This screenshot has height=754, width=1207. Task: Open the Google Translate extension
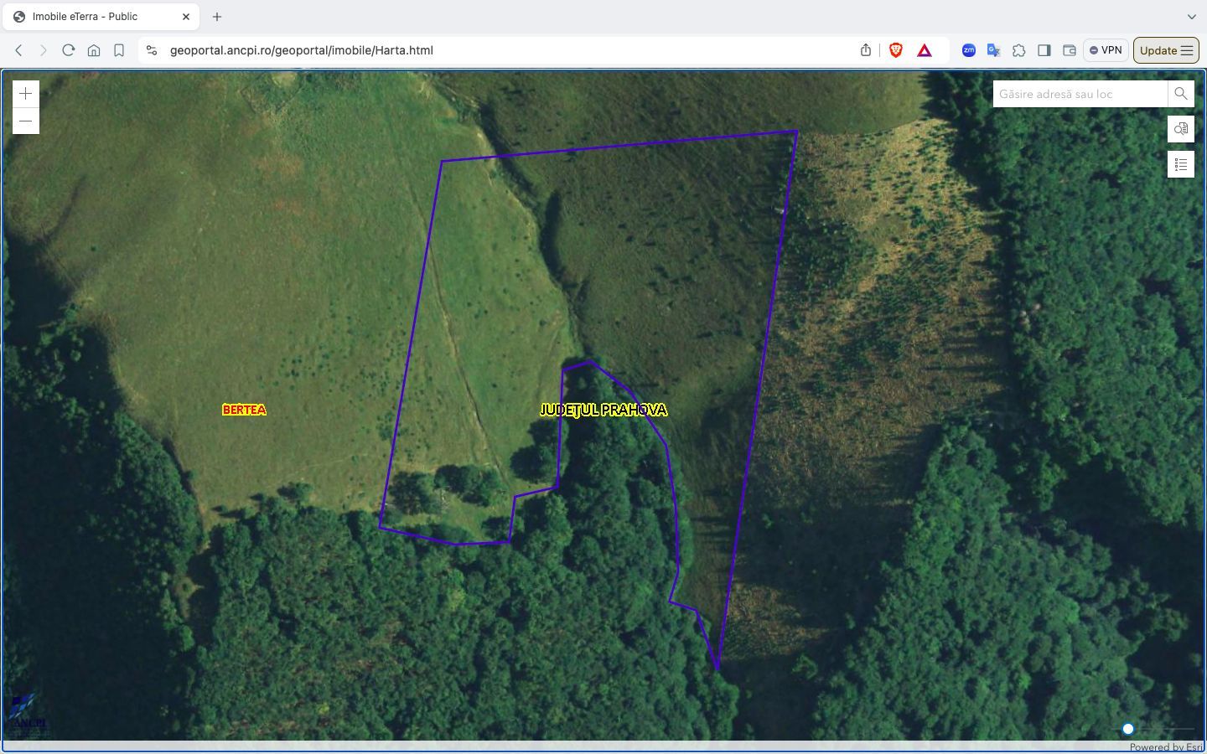click(x=993, y=50)
